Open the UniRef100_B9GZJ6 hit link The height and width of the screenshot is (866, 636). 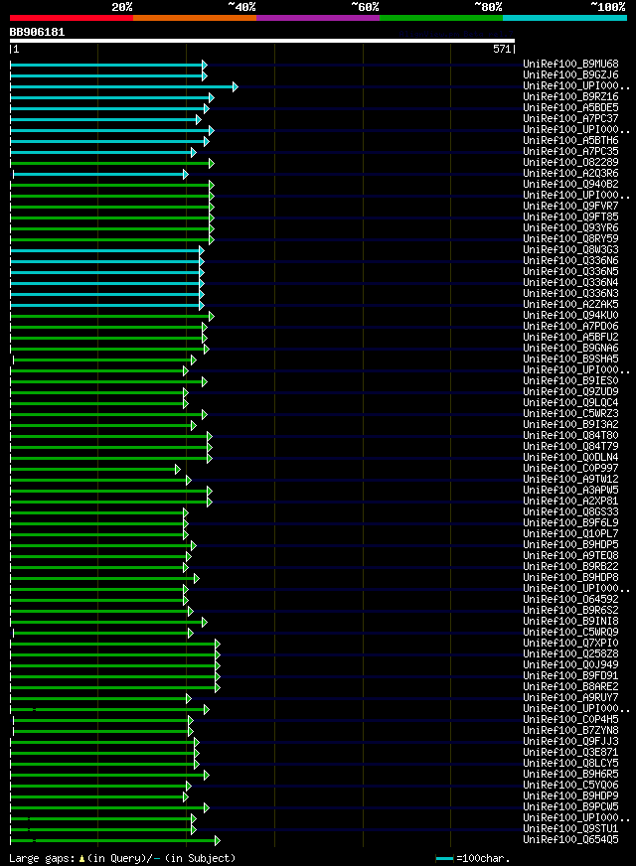click(x=570, y=75)
